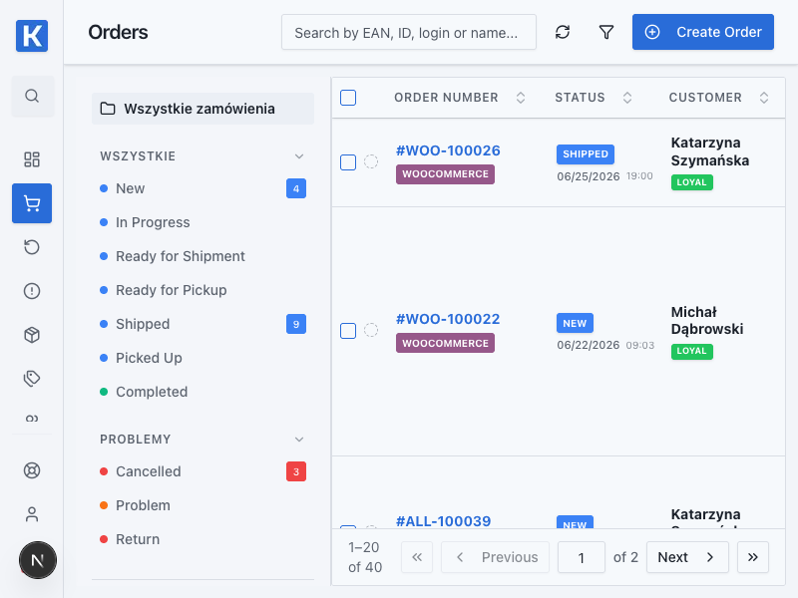Jump to first page double chevron
This screenshot has width=798, height=598.
417,557
